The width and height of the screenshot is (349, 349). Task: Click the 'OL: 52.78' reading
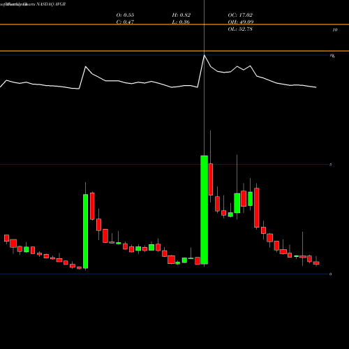point(240,29)
